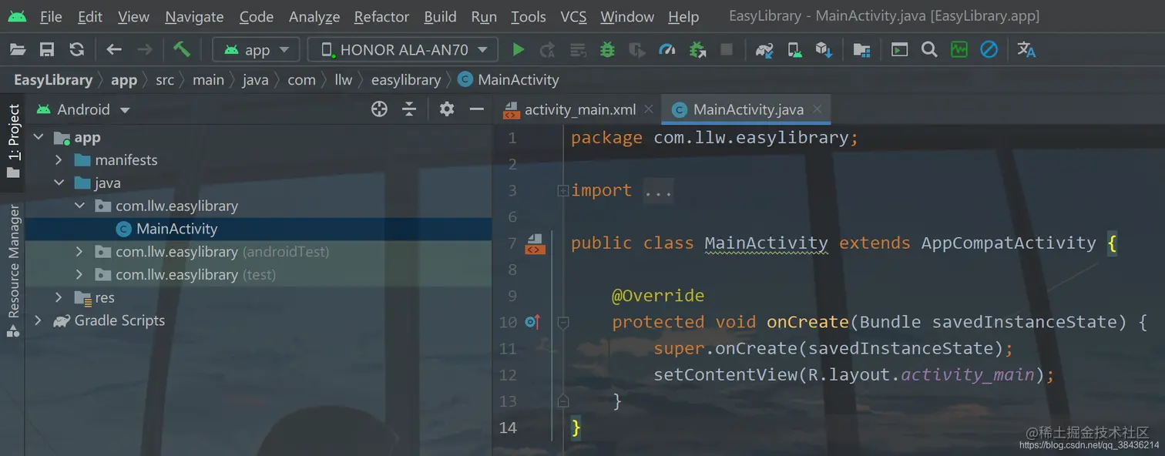Open the Navigate menu
The height and width of the screenshot is (456, 1165).
click(194, 17)
